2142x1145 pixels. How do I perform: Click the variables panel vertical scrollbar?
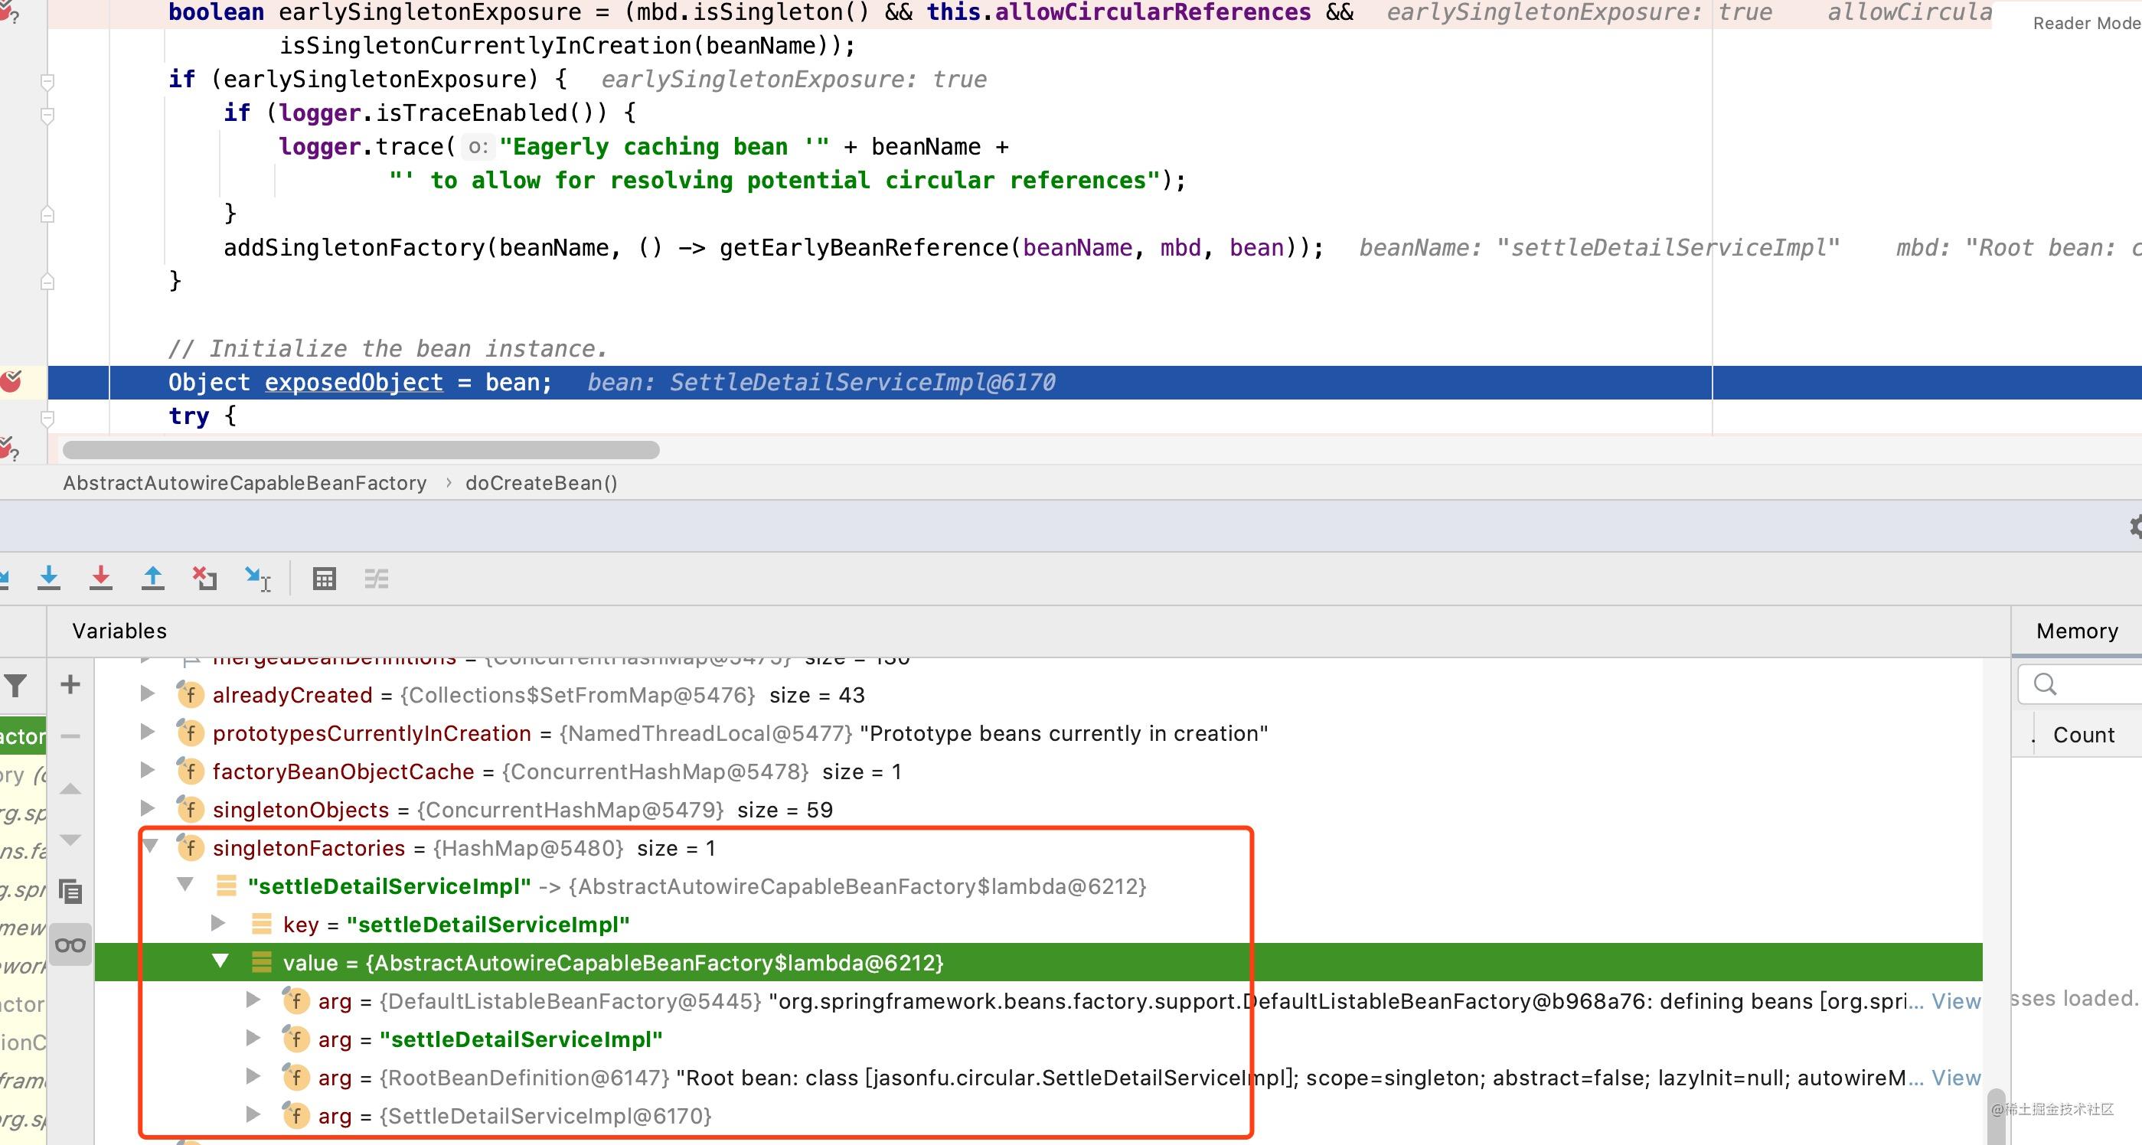tap(1997, 1117)
